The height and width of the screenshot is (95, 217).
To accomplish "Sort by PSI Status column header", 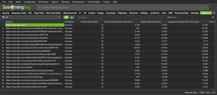I will tap(73, 22).
